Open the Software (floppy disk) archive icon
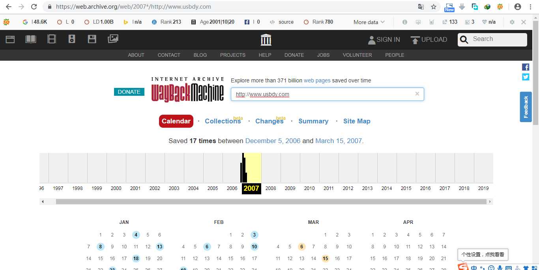This screenshot has width=539, height=270. 92,39
